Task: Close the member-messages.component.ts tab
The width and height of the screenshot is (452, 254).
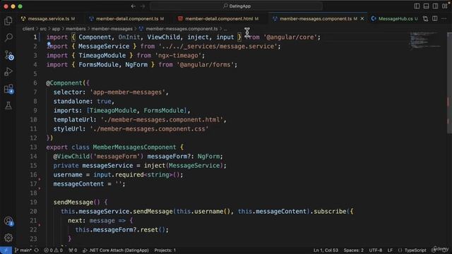Action: (362, 19)
